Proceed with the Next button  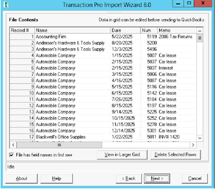157,178
